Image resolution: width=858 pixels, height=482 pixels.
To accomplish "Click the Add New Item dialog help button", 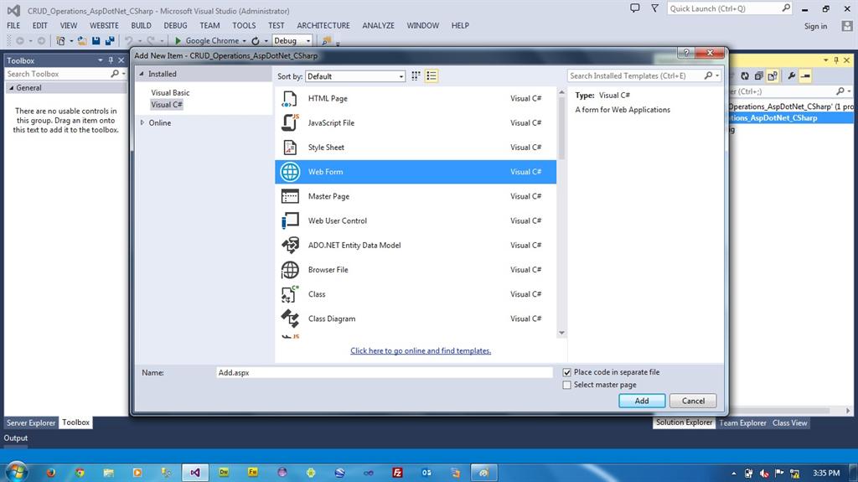I will click(686, 53).
